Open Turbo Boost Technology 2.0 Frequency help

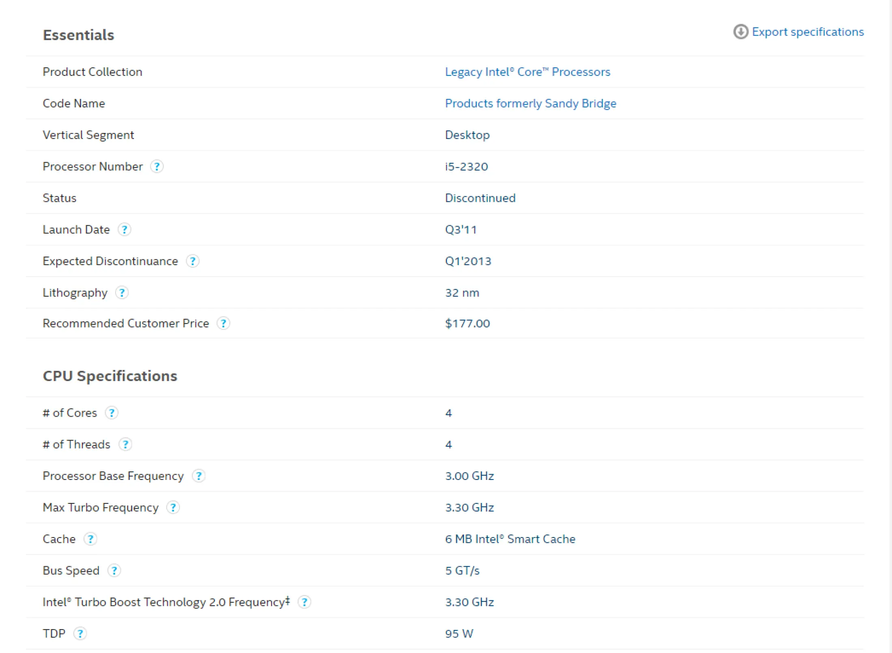click(304, 602)
